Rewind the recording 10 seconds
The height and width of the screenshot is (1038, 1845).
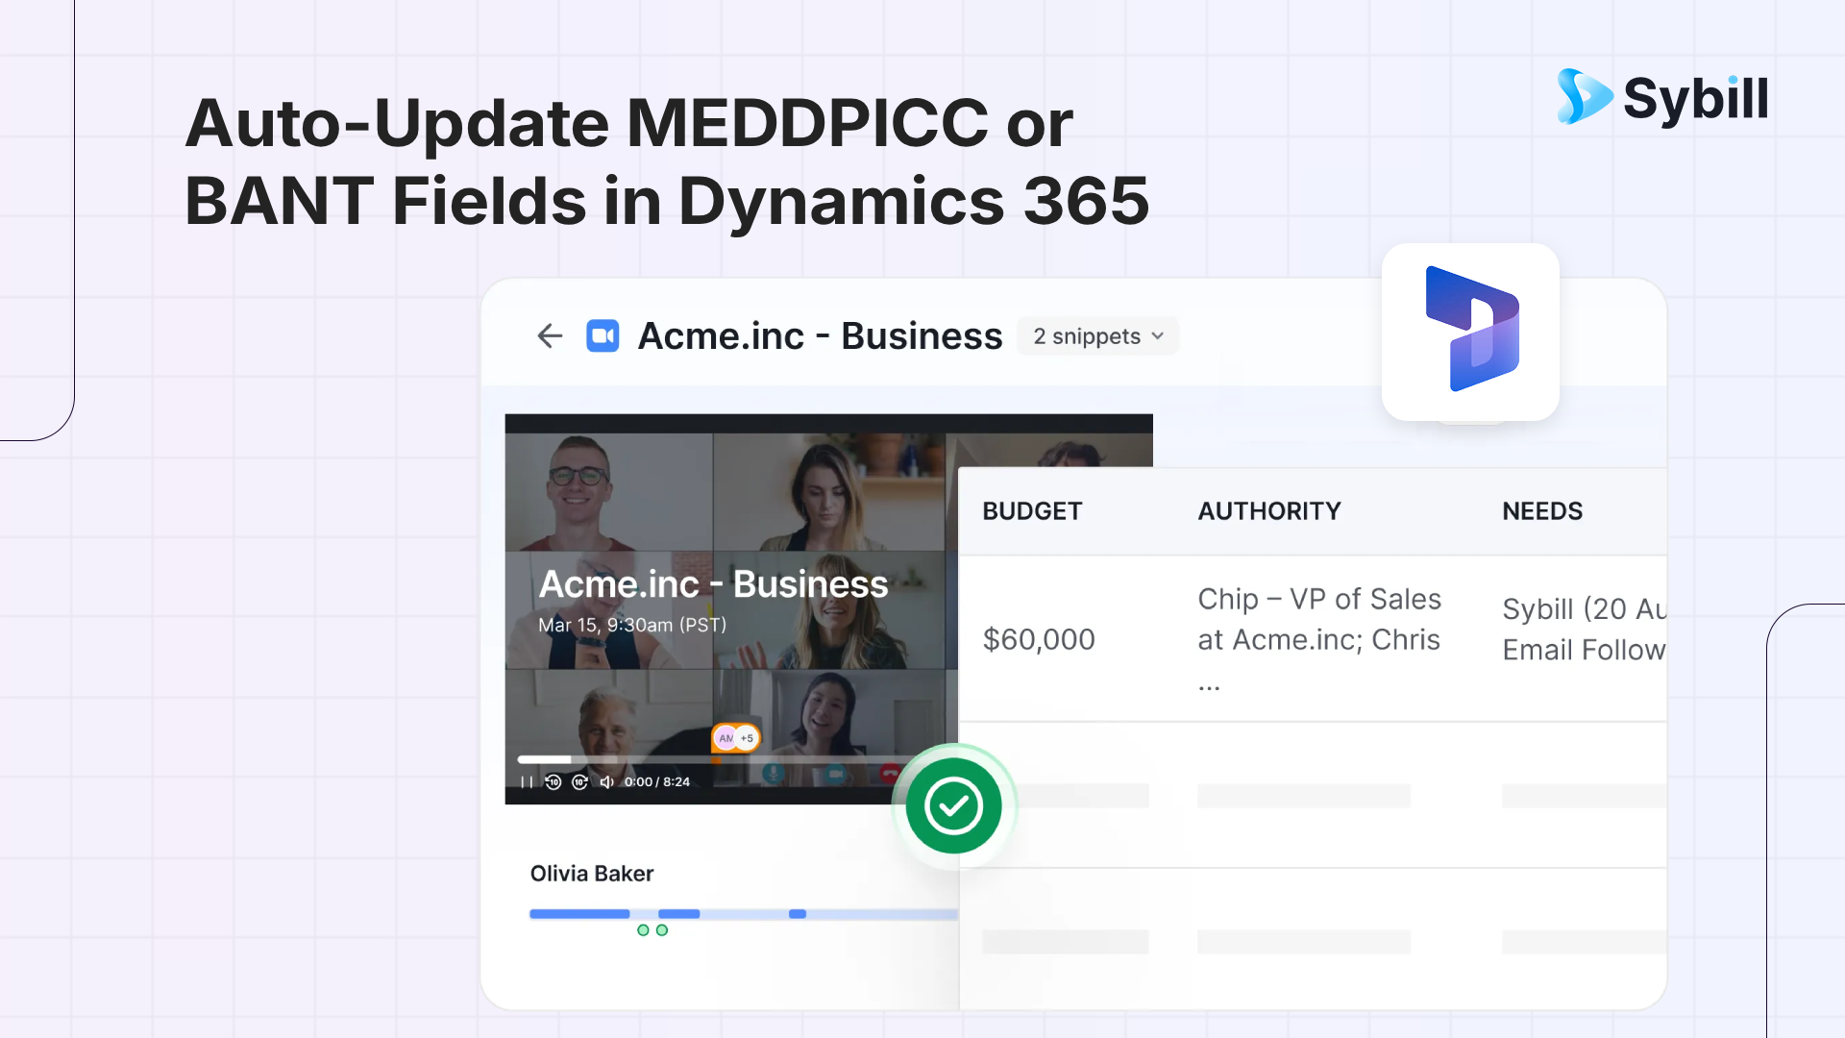coord(553,782)
